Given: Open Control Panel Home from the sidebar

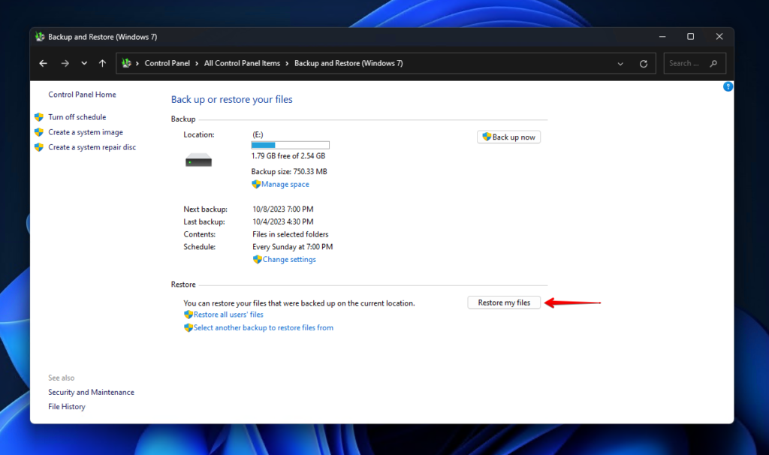Looking at the screenshot, I should point(81,94).
